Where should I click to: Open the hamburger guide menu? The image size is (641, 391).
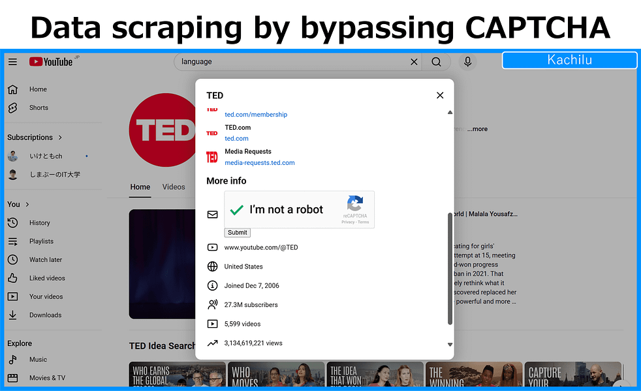tap(12, 62)
